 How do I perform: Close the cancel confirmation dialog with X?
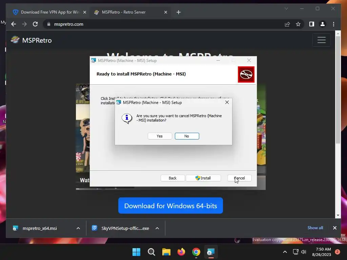click(x=227, y=102)
